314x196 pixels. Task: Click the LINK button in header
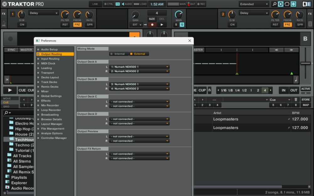(95, 4)
